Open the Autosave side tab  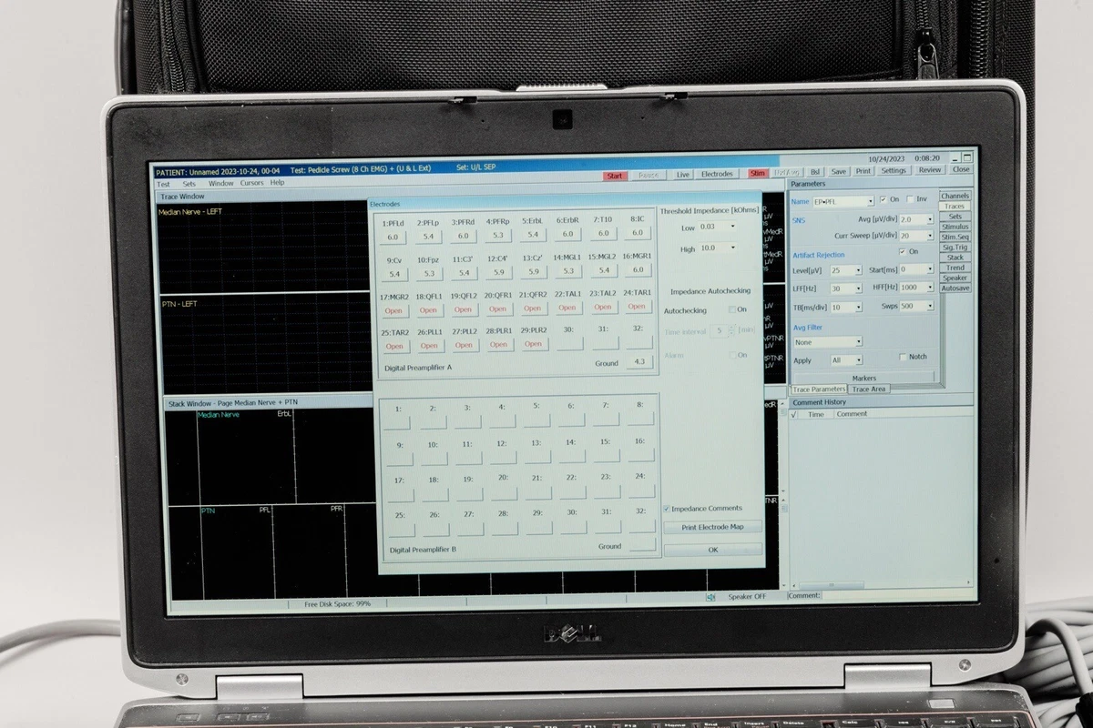(955, 288)
